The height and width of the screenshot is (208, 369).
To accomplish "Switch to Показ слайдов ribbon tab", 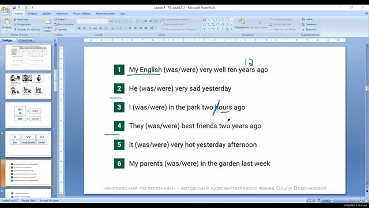I will (x=82, y=14).
